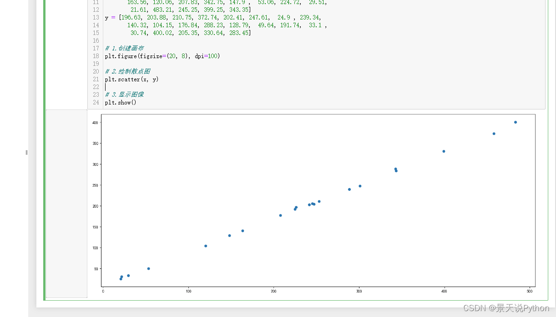Place cursor on the plt.show() line

point(120,102)
